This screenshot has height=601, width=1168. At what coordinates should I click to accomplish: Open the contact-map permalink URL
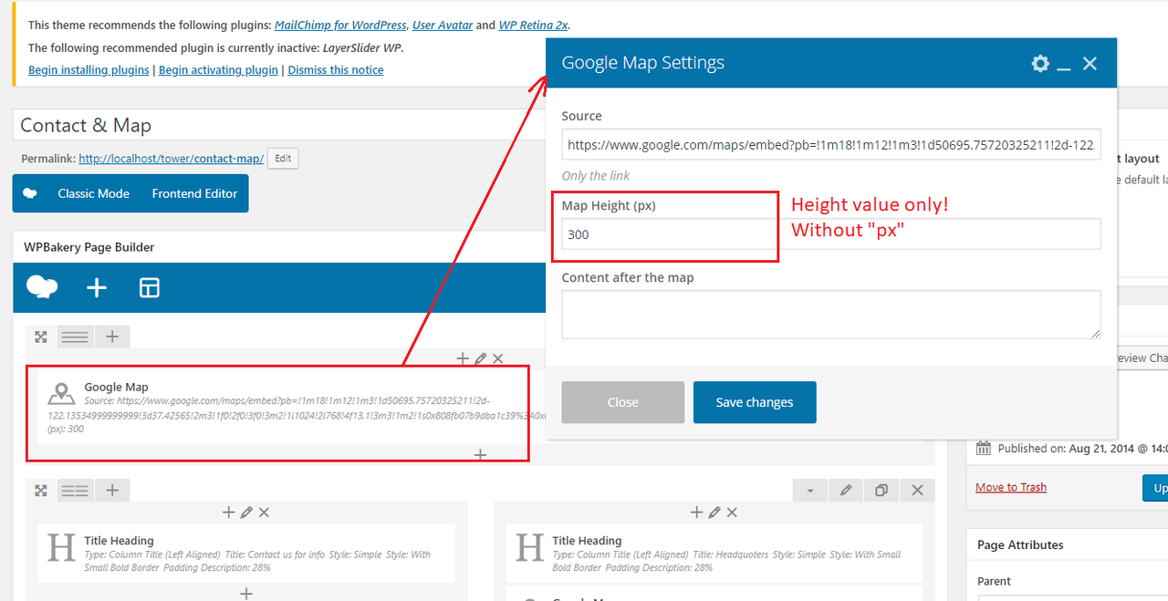172,159
